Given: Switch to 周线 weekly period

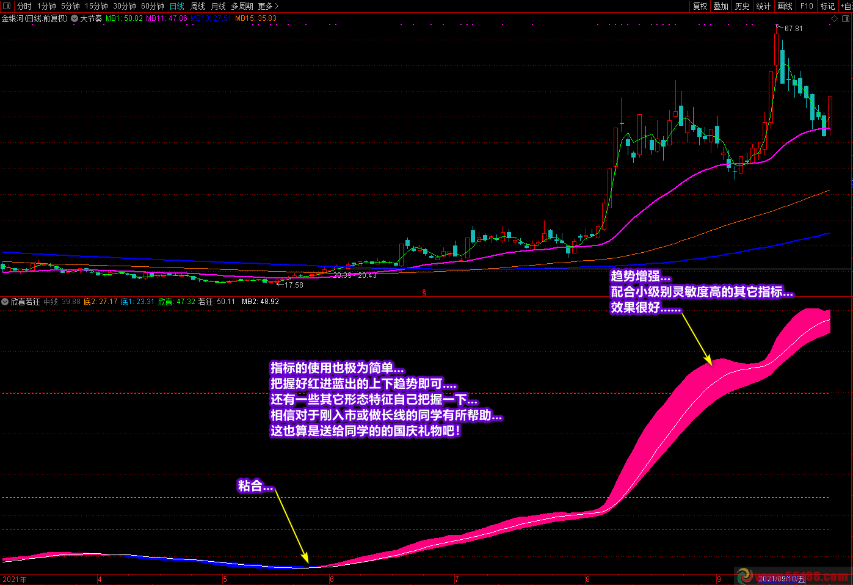Looking at the screenshot, I should (198, 6).
